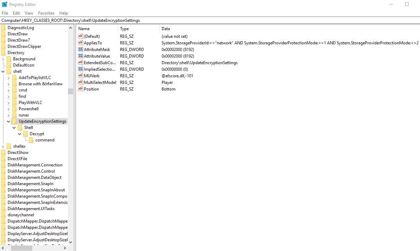The width and height of the screenshot is (420, 251).
Task: Expand the PlayWithVLC key
Action: pos(8,103)
